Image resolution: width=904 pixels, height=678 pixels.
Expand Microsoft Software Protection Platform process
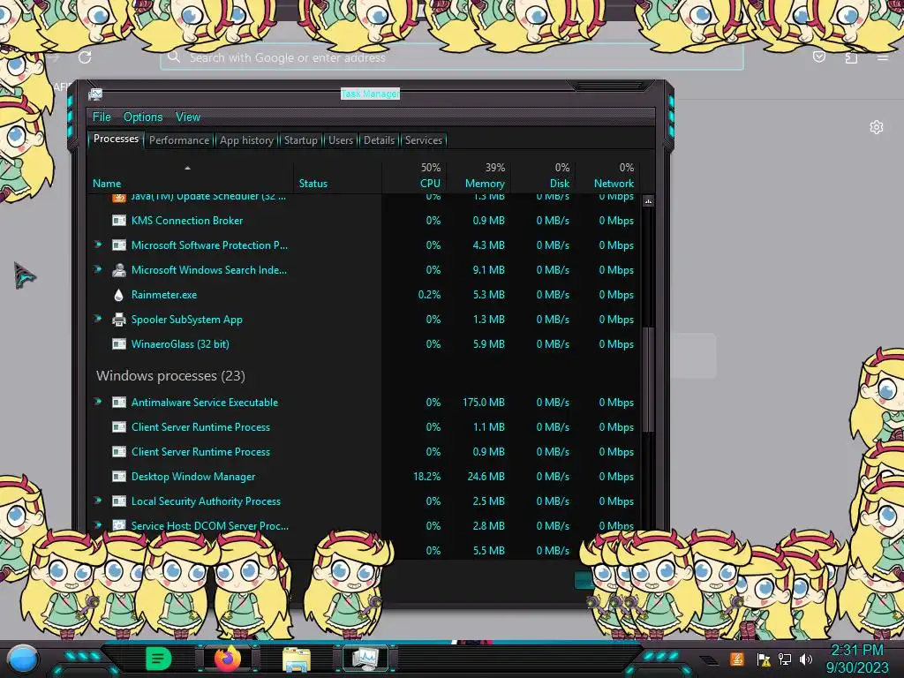coord(98,245)
